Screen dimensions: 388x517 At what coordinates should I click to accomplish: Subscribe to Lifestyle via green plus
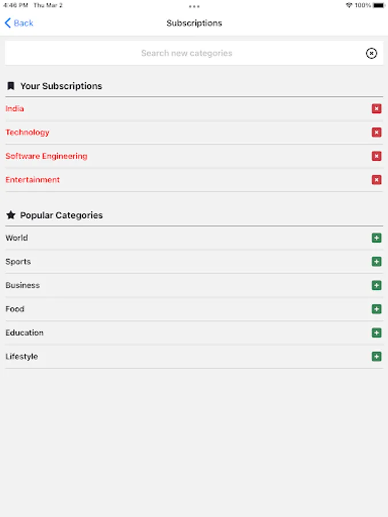coord(377,357)
